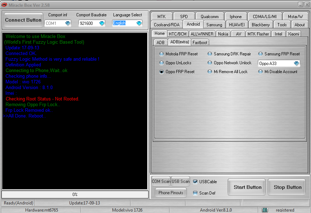Open the Qualcomm tab
The image size is (311, 213).
210,16
